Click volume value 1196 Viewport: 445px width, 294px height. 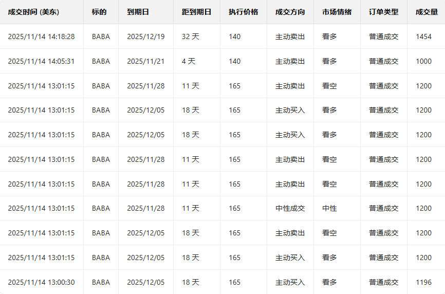click(423, 282)
